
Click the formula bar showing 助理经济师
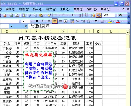79,26
